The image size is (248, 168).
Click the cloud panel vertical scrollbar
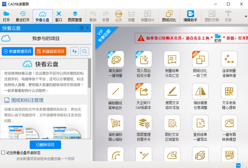(x=89, y=73)
